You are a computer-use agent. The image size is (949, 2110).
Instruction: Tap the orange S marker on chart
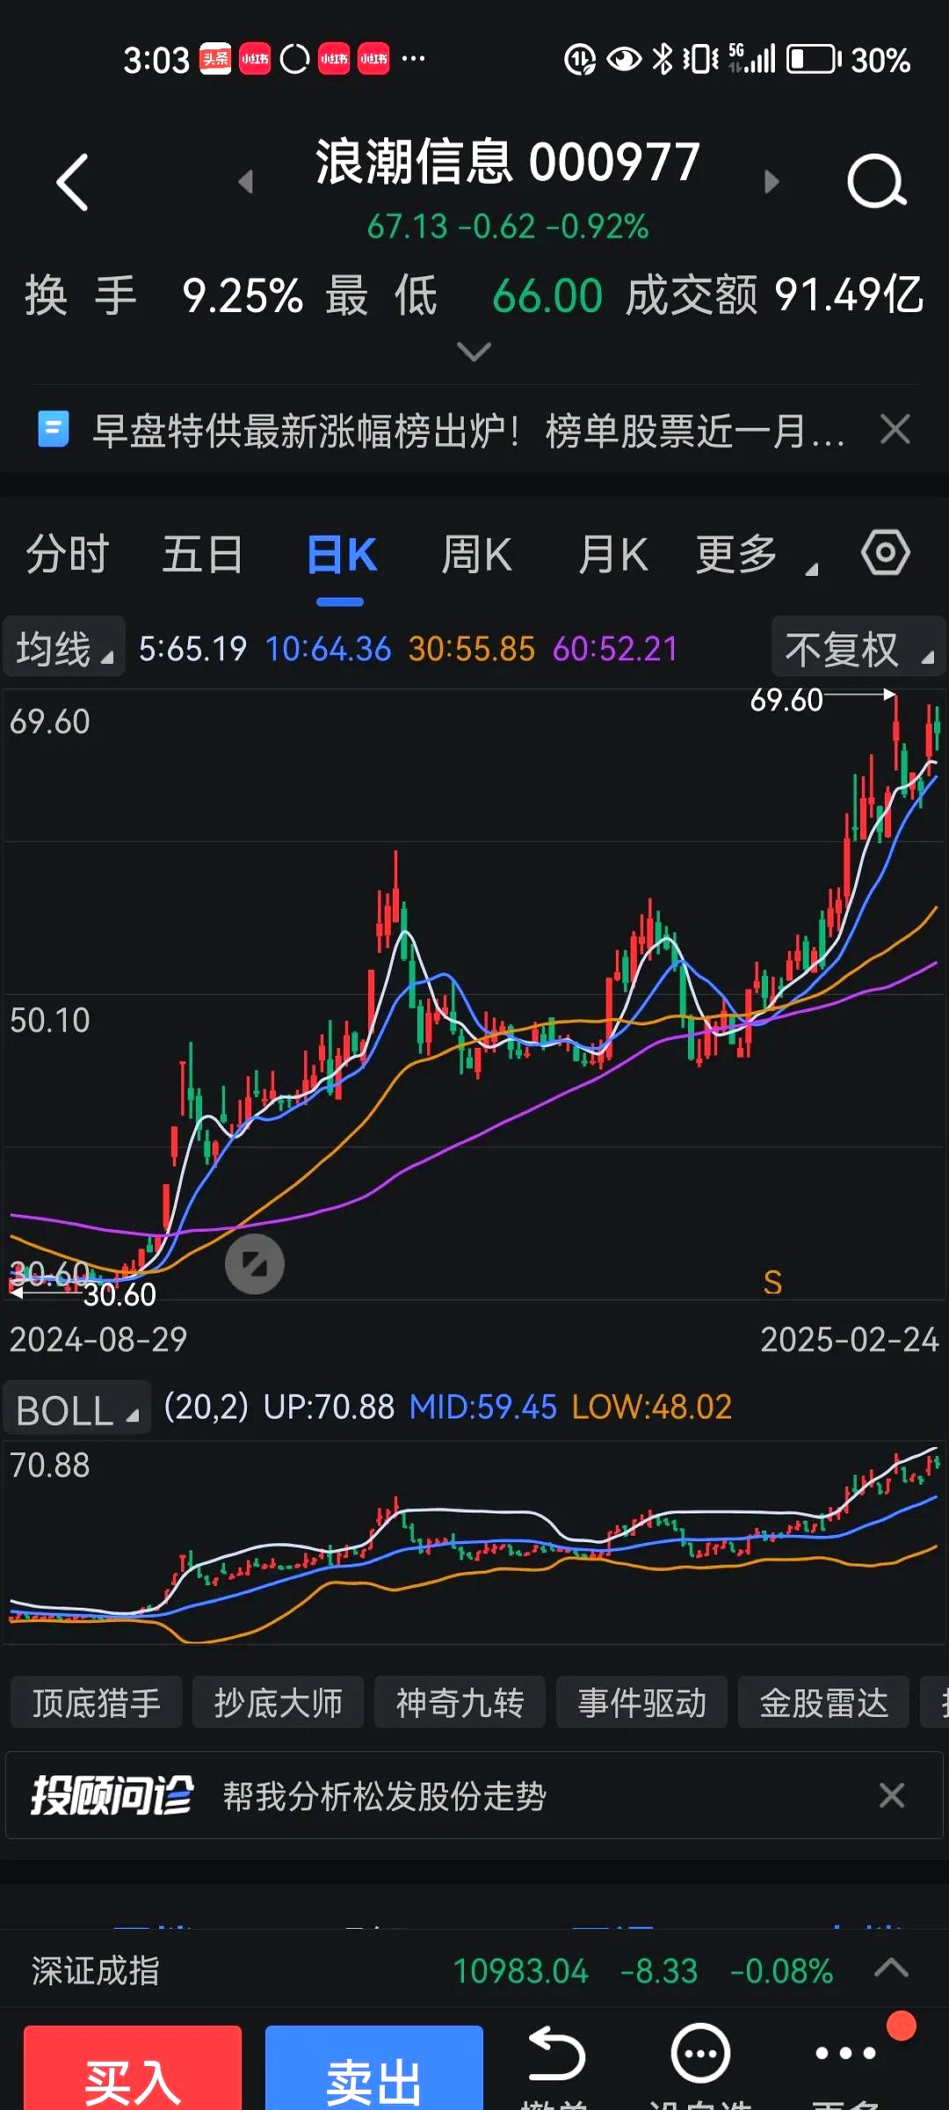[772, 1283]
